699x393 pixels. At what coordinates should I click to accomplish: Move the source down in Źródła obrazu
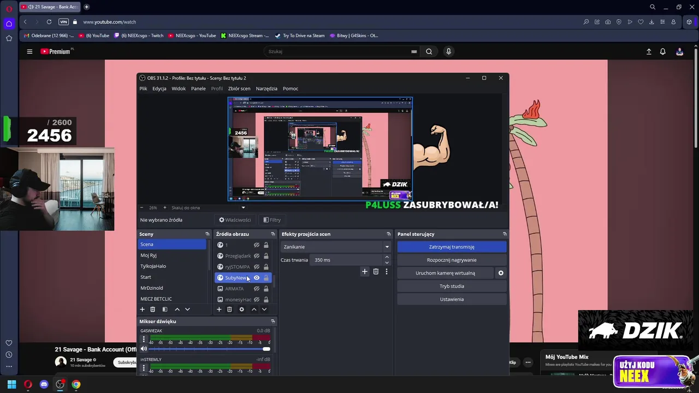pos(264,309)
